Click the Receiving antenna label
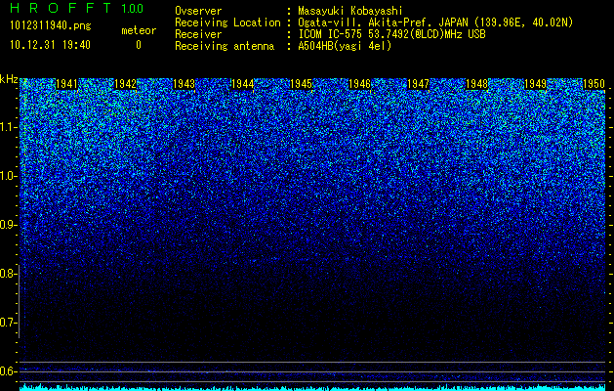Viewport: 614px width, 391px height. coord(225,46)
